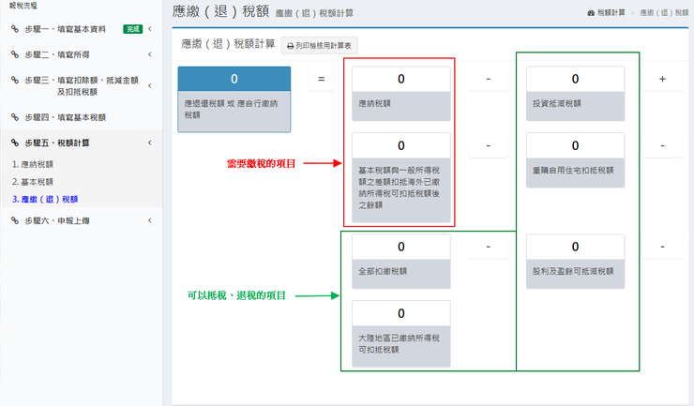Expand 步驟六、申報上傳 chevron arrow

click(x=150, y=220)
